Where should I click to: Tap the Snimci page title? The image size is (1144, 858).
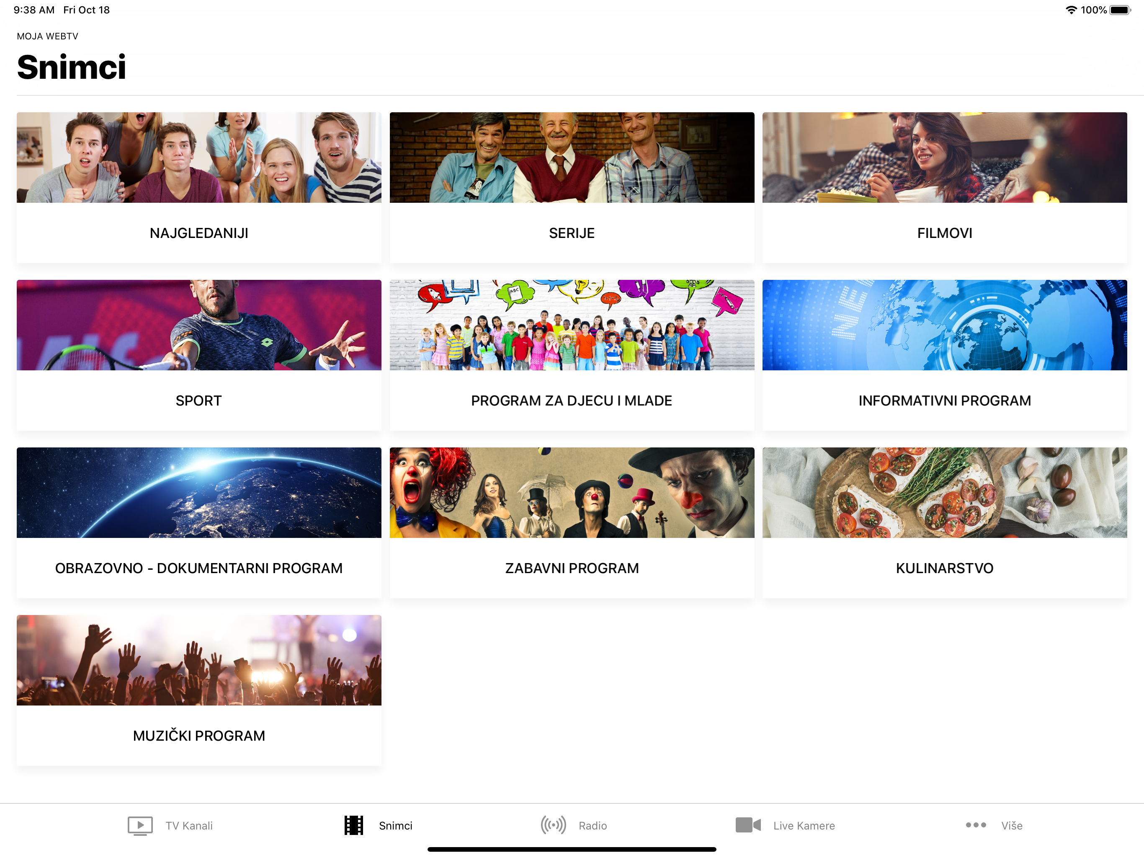pos(71,67)
